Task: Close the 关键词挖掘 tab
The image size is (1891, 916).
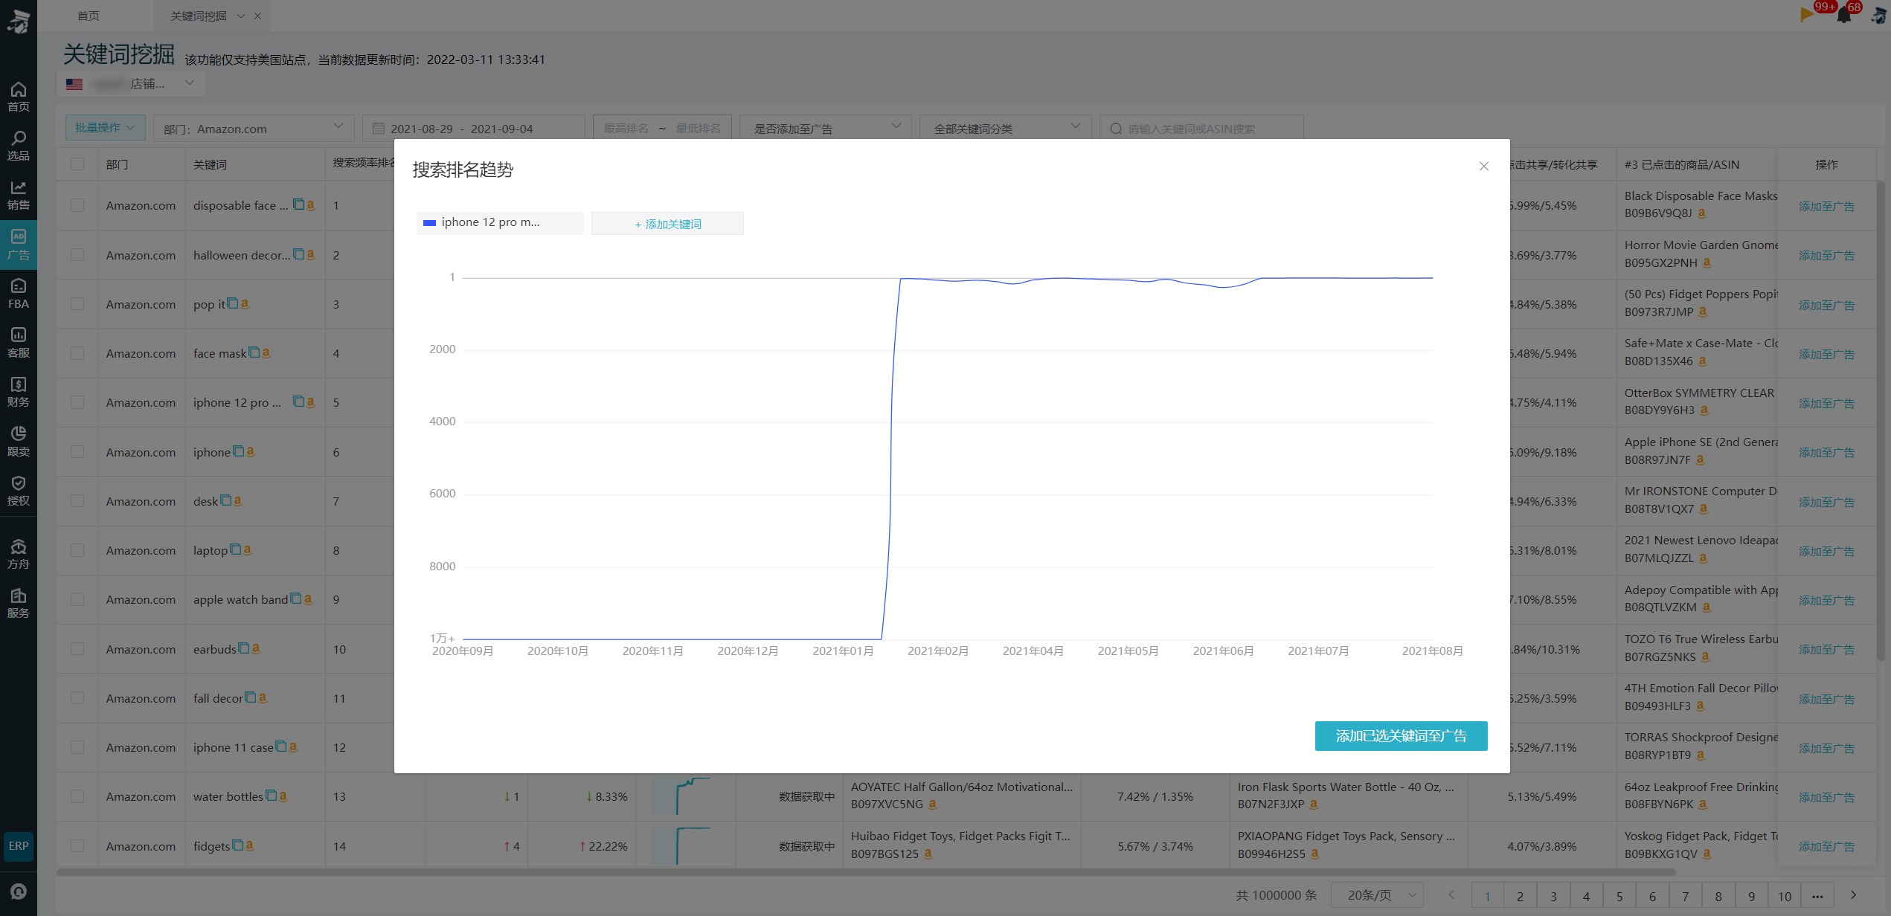Action: pos(257,16)
